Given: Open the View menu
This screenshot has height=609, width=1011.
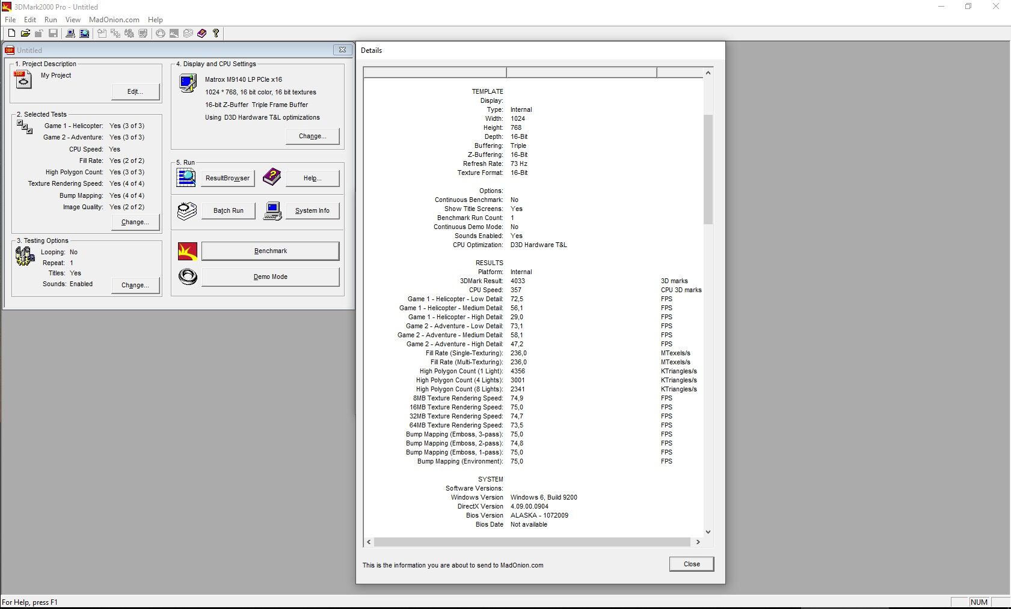Looking at the screenshot, I should point(73,20).
